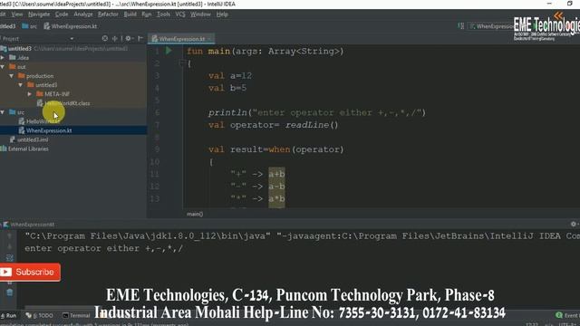Open Project panel gear settings
Image resolution: width=580 pixels, height=326 pixels.
tap(129, 38)
